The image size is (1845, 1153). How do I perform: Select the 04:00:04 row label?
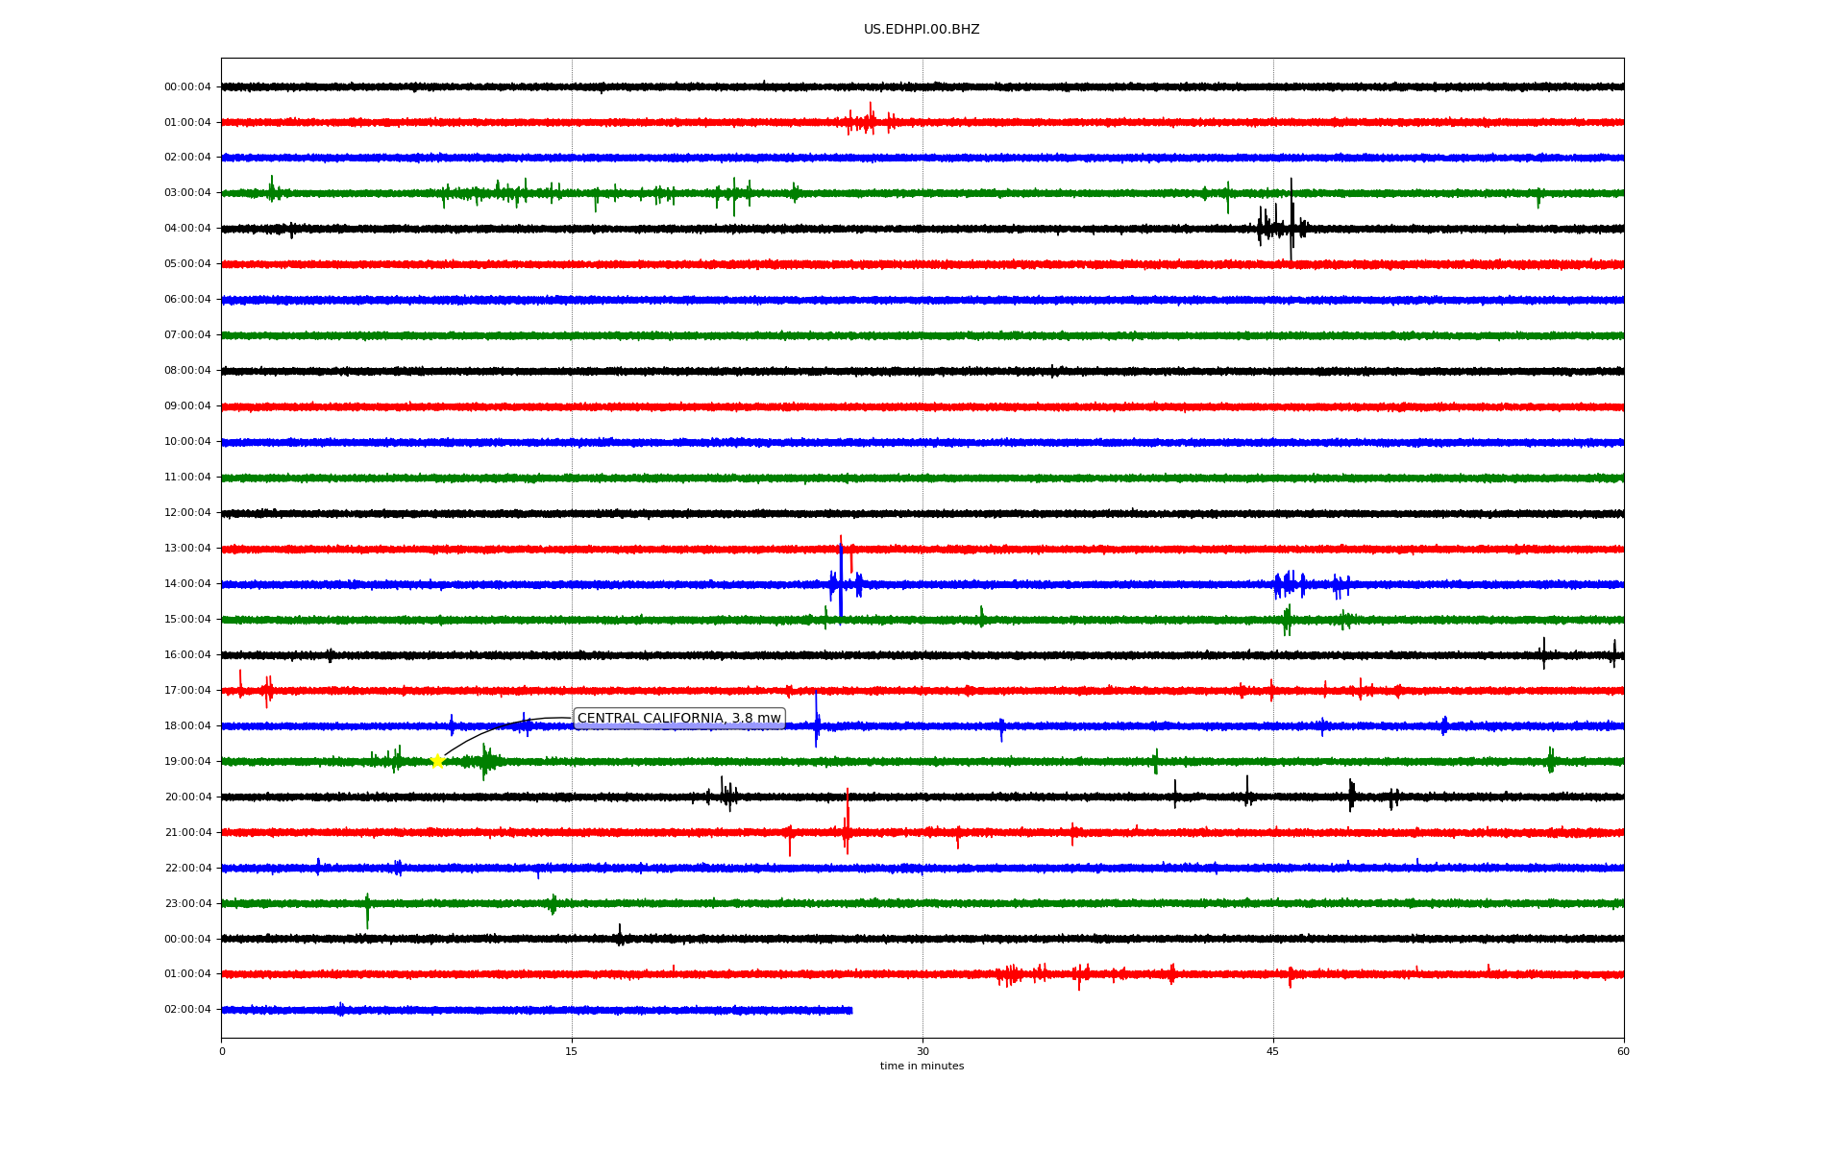coord(187,228)
